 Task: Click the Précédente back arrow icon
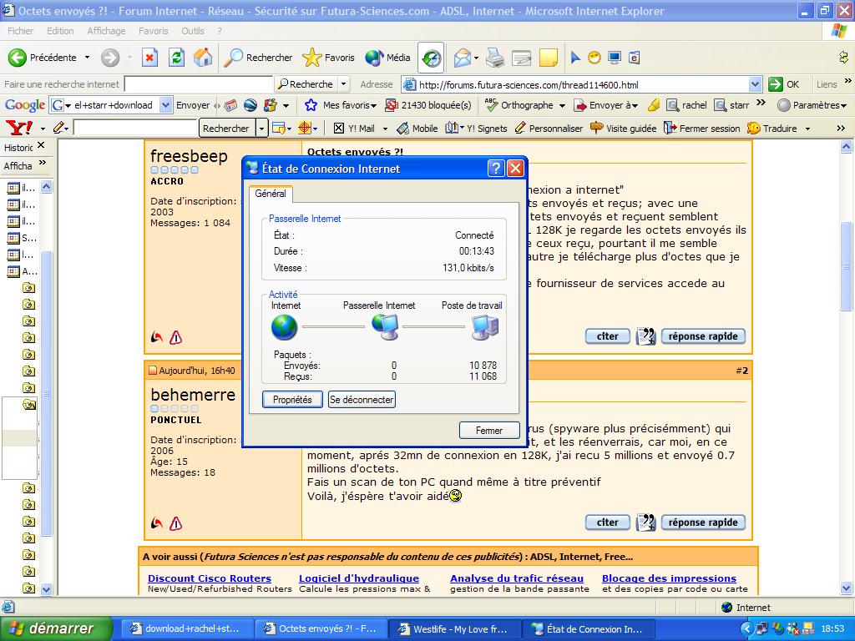point(17,58)
